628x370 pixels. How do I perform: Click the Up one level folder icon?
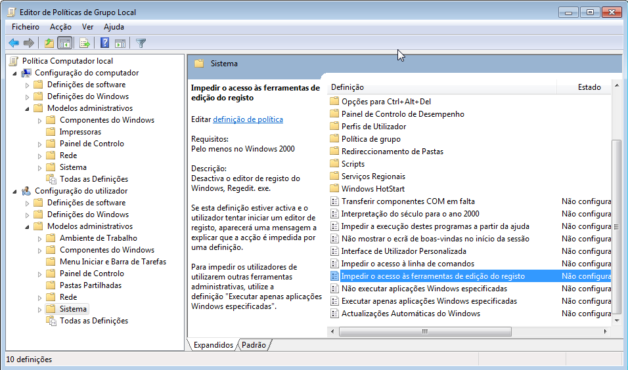pyautogui.click(x=49, y=43)
